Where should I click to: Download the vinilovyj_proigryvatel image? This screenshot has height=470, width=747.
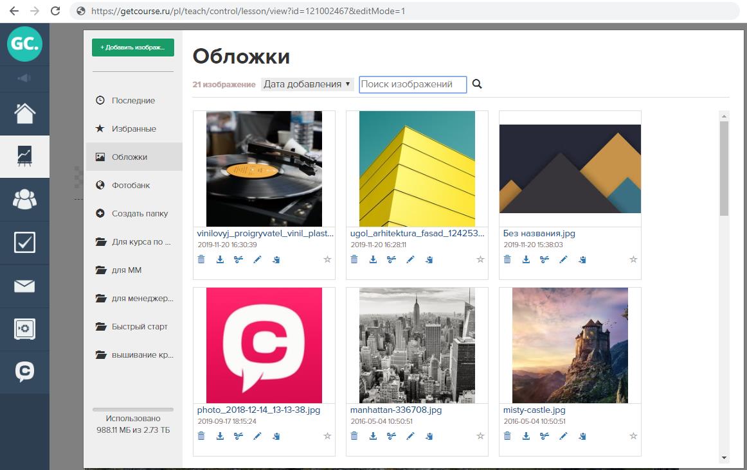point(220,259)
